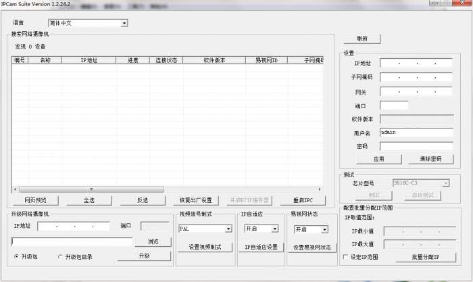
Task: Click the 易视网ID column header
Action: (266, 60)
